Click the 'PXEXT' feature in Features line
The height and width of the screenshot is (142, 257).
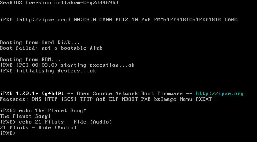tap(204, 99)
